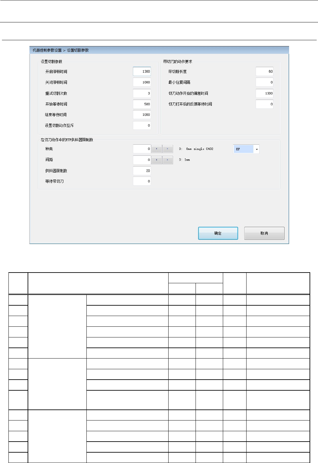318x463 pixels.
Task: Increase 间距 value with right arrow
Action: coord(168,160)
